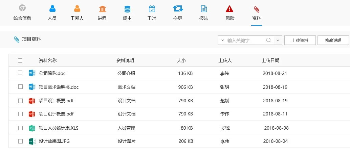Check the box for 公司简称.doc
Image resolution: width=350 pixels, height=158 pixels.
point(20,73)
